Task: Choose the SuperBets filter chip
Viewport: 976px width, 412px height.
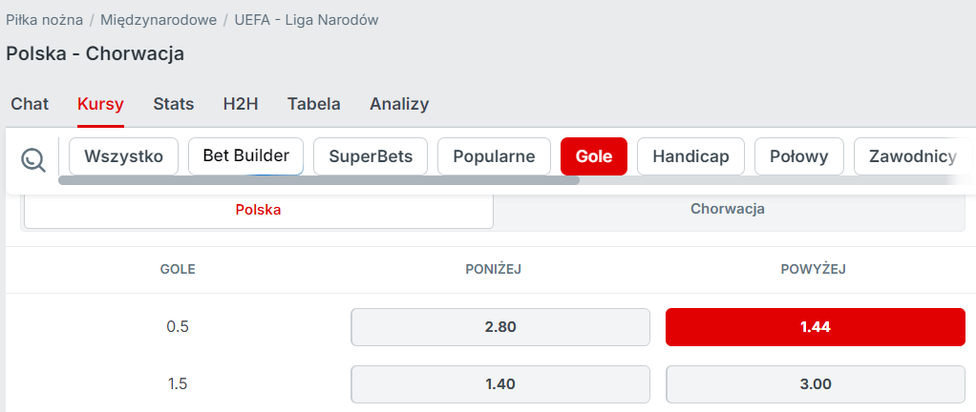Action: (371, 156)
